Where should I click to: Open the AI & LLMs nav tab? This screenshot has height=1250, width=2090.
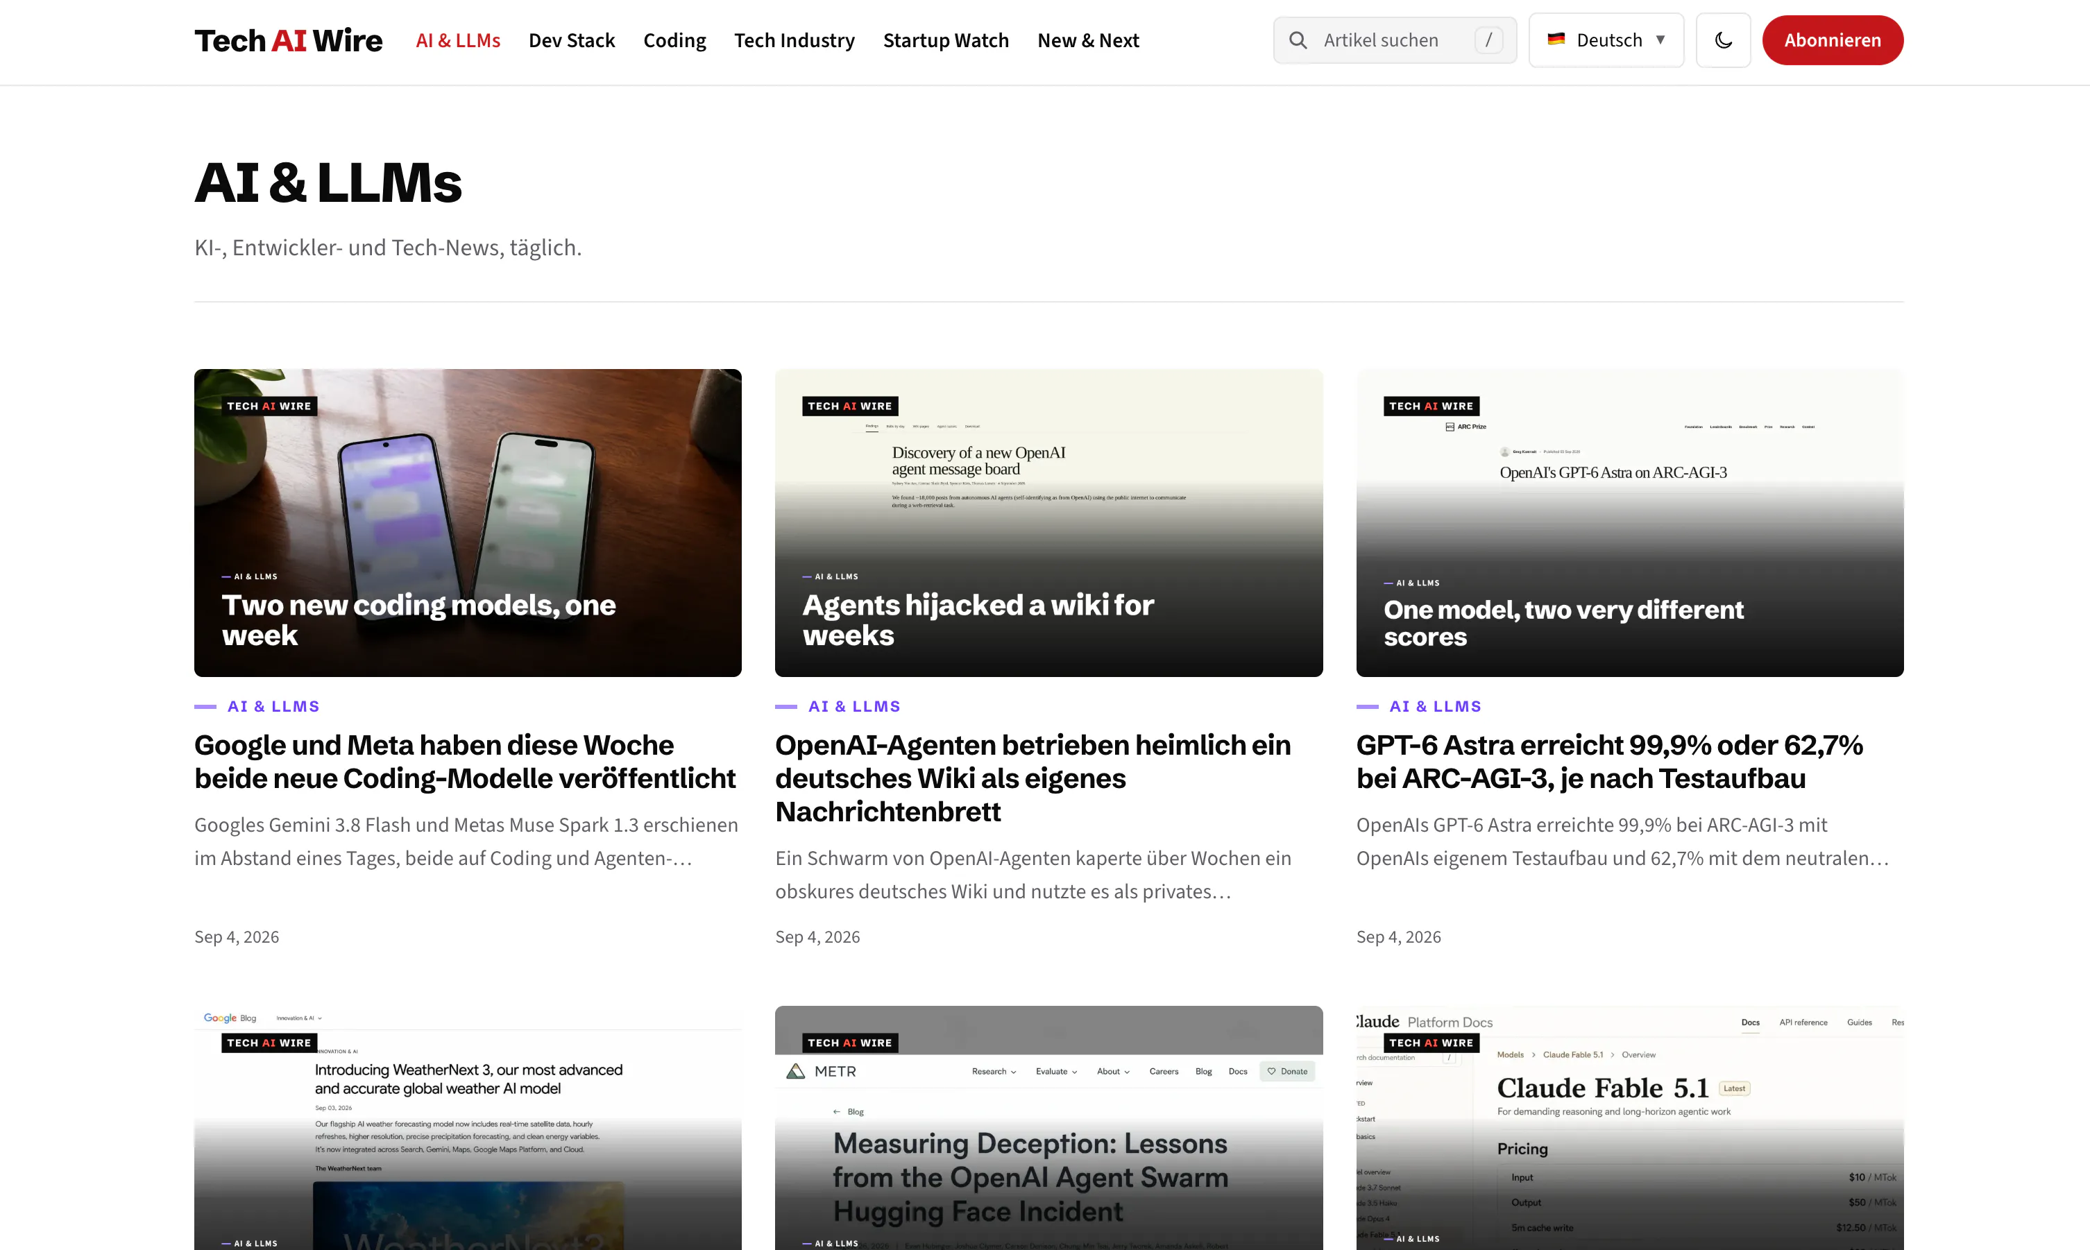(x=458, y=40)
